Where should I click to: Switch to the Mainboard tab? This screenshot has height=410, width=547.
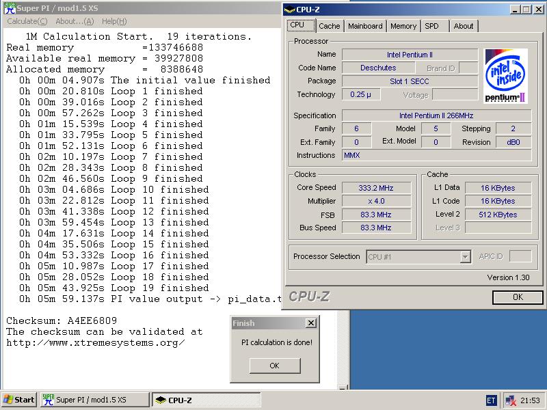coord(365,26)
